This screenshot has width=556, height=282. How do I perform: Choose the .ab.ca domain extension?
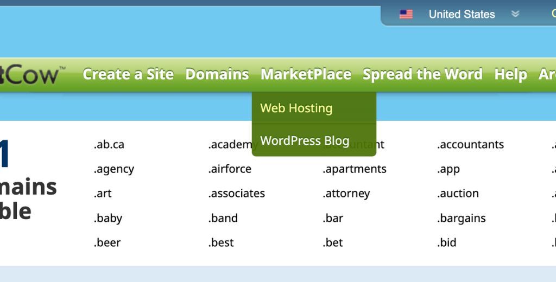[109, 145]
